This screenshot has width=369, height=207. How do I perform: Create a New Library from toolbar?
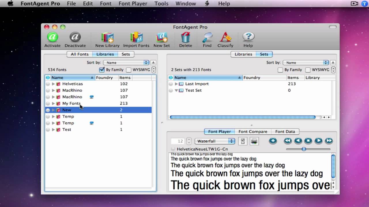[107, 40]
